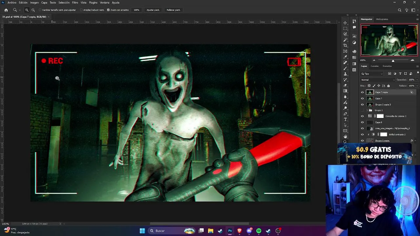The width and height of the screenshot is (420, 236).
Task: Switch to the Canales tab
Action: [x=374, y=66]
